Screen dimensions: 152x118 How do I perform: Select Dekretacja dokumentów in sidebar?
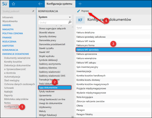coord(17,65)
